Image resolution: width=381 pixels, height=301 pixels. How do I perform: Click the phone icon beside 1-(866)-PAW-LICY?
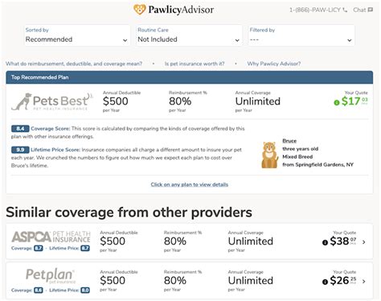(x=345, y=10)
